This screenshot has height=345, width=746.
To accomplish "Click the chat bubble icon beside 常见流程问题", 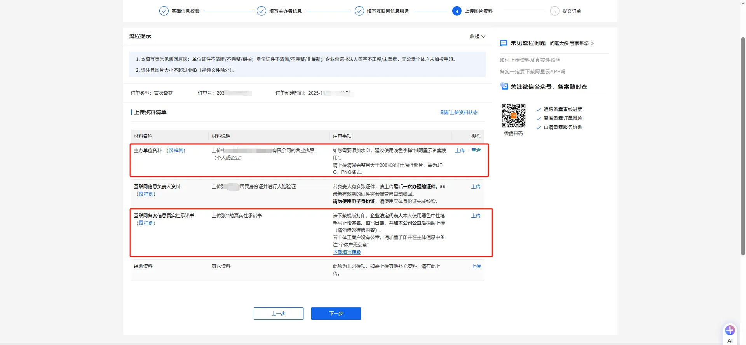I will pyautogui.click(x=504, y=43).
